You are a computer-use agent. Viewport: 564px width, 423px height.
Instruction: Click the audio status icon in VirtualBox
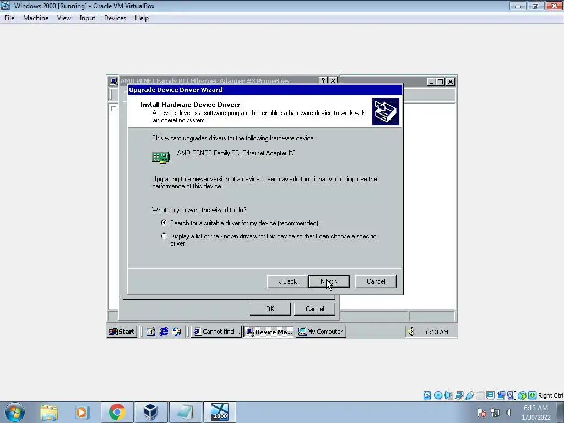(448, 395)
